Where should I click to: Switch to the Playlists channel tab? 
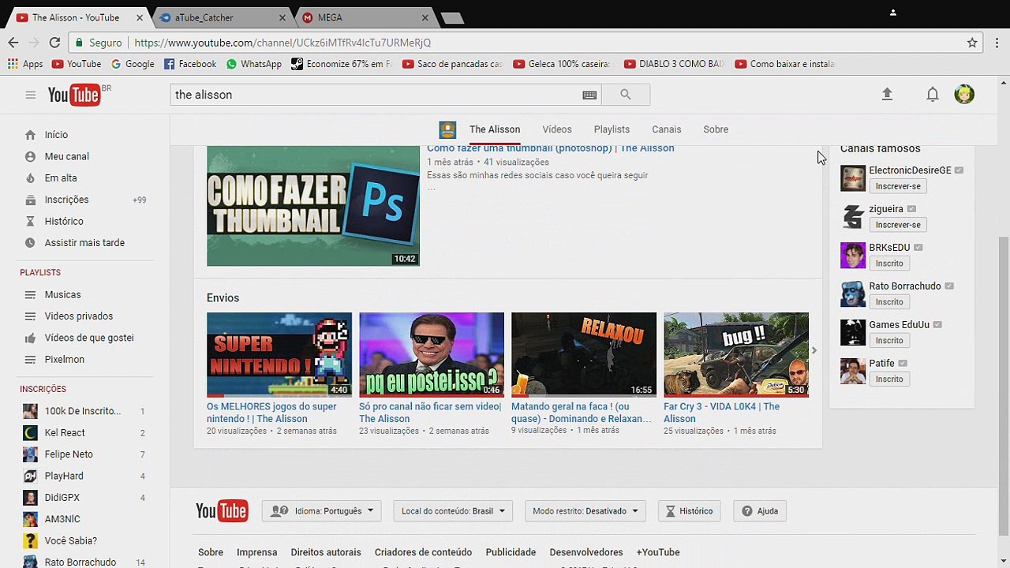click(x=612, y=129)
